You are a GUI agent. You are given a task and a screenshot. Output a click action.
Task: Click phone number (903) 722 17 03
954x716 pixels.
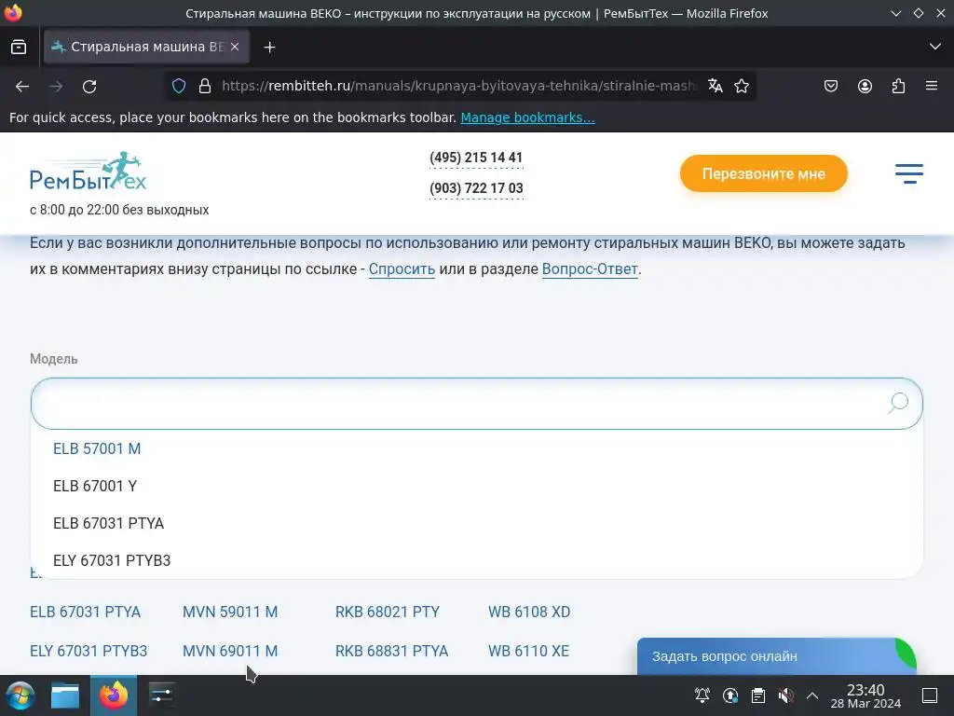476,188
